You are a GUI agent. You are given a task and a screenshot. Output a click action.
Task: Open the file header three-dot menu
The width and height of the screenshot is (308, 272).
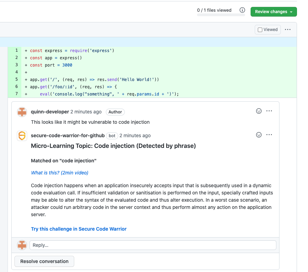pyautogui.click(x=288, y=30)
